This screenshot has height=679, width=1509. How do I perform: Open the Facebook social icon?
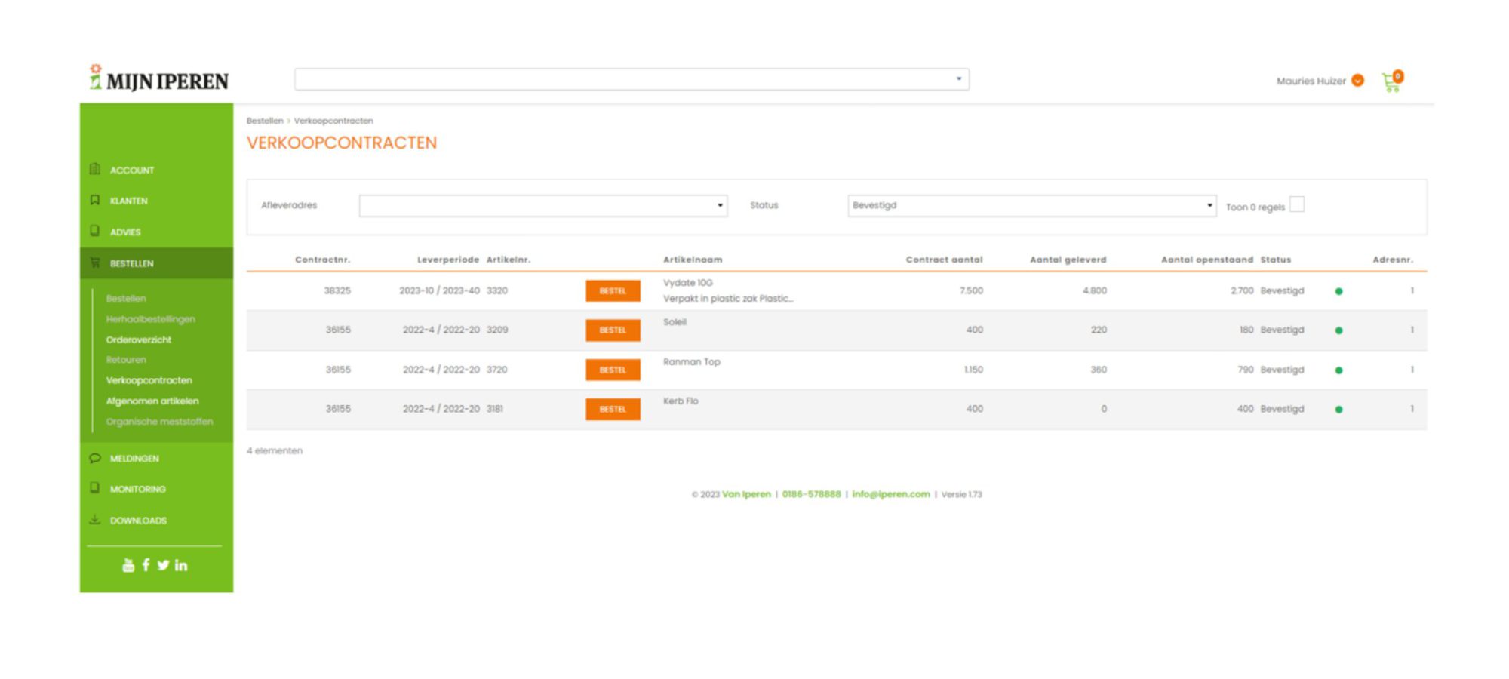146,565
